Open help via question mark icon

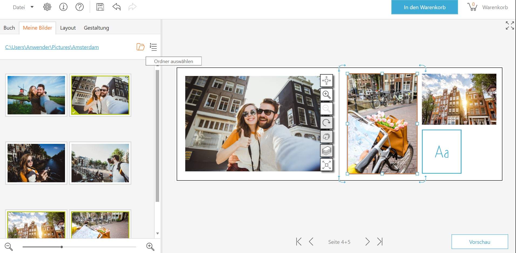80,7
